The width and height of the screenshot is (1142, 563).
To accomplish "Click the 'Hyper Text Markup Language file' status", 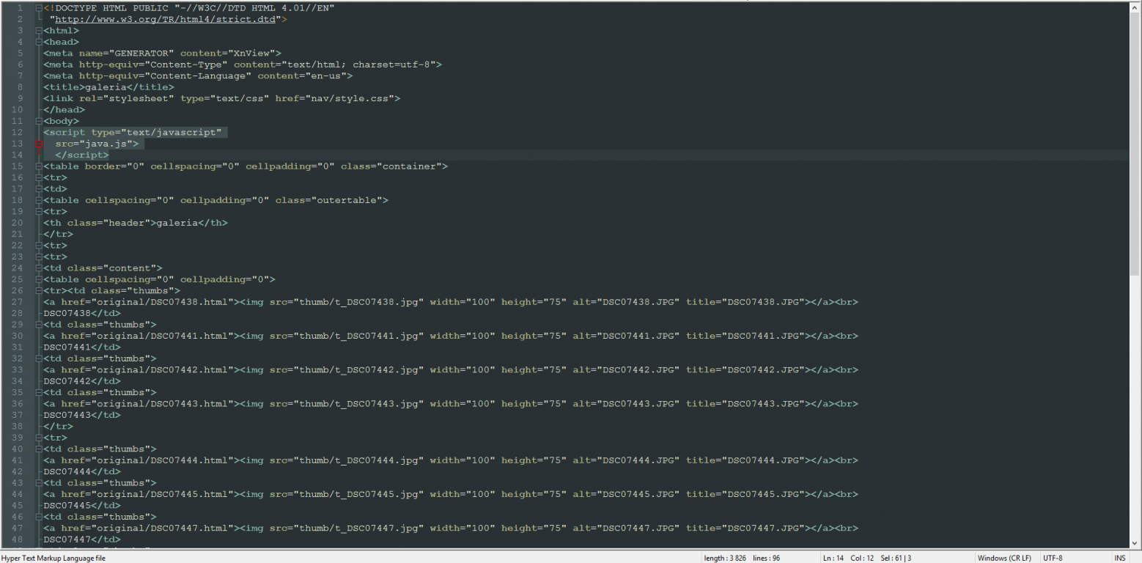I will coord(54,558).
